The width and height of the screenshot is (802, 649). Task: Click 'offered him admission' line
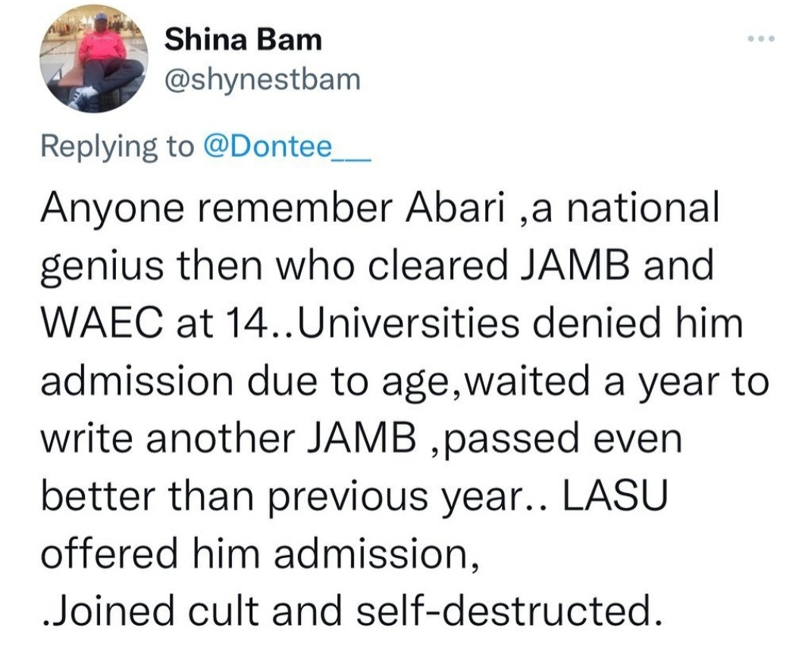(x=257, y=553)
